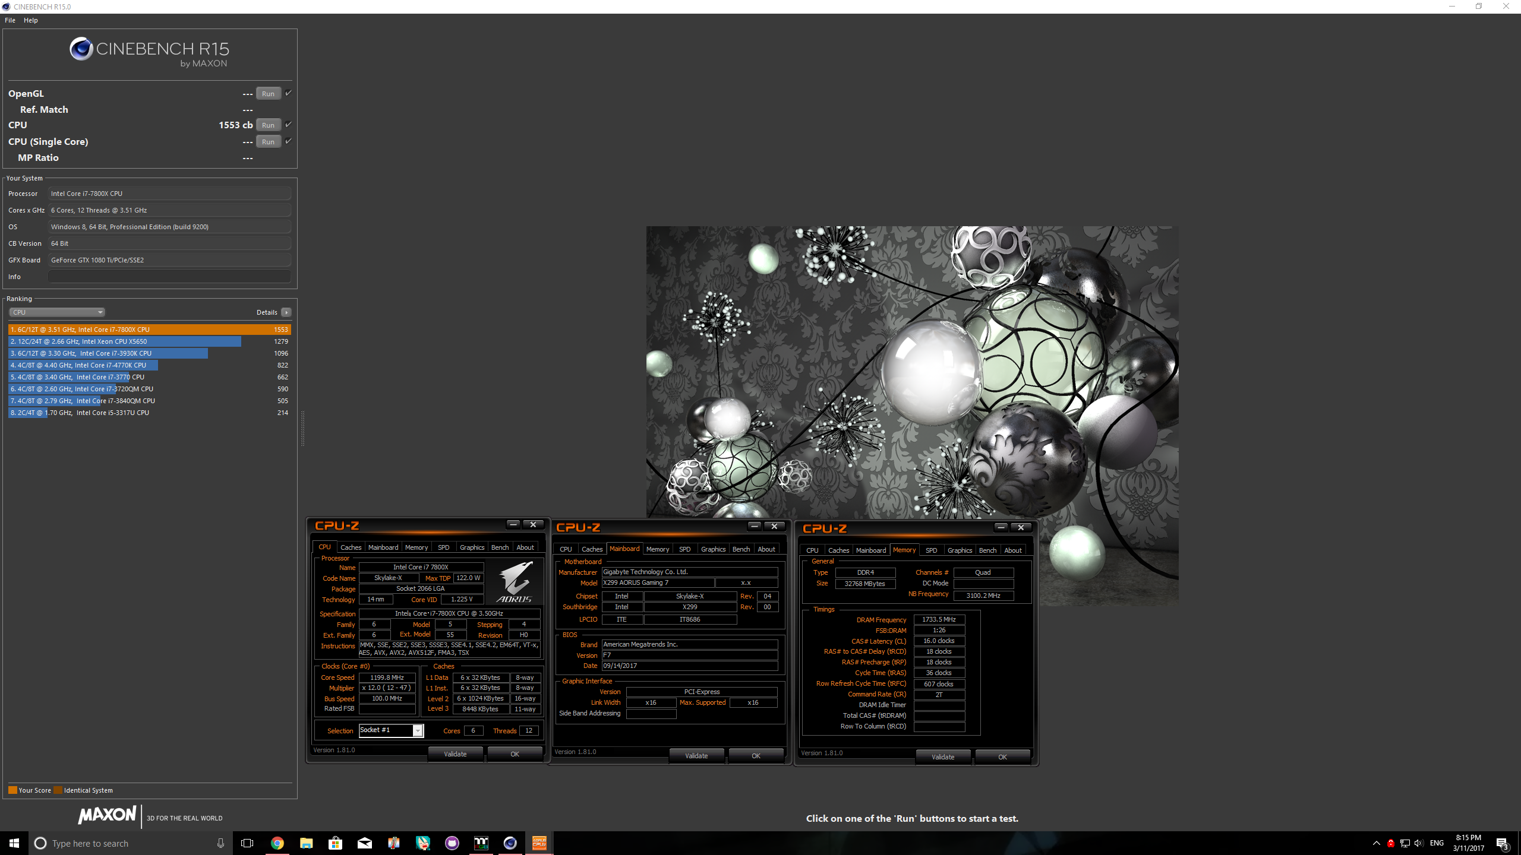Click Type here to search box

129,843
